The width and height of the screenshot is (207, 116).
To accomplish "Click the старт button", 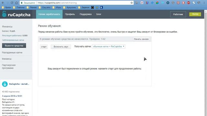I will tap(44, 47).
